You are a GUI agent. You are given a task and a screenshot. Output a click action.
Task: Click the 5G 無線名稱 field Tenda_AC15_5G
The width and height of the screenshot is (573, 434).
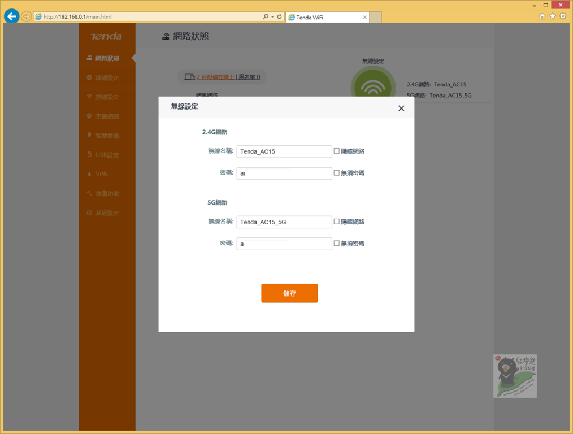click(x=284, y=222)
